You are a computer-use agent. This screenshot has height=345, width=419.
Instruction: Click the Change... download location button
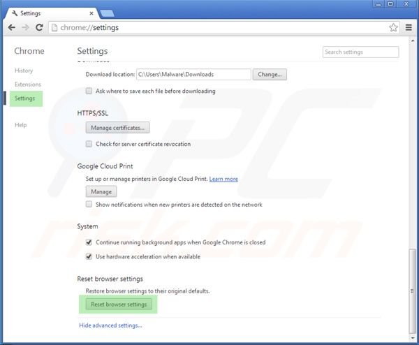coord(270,75)
